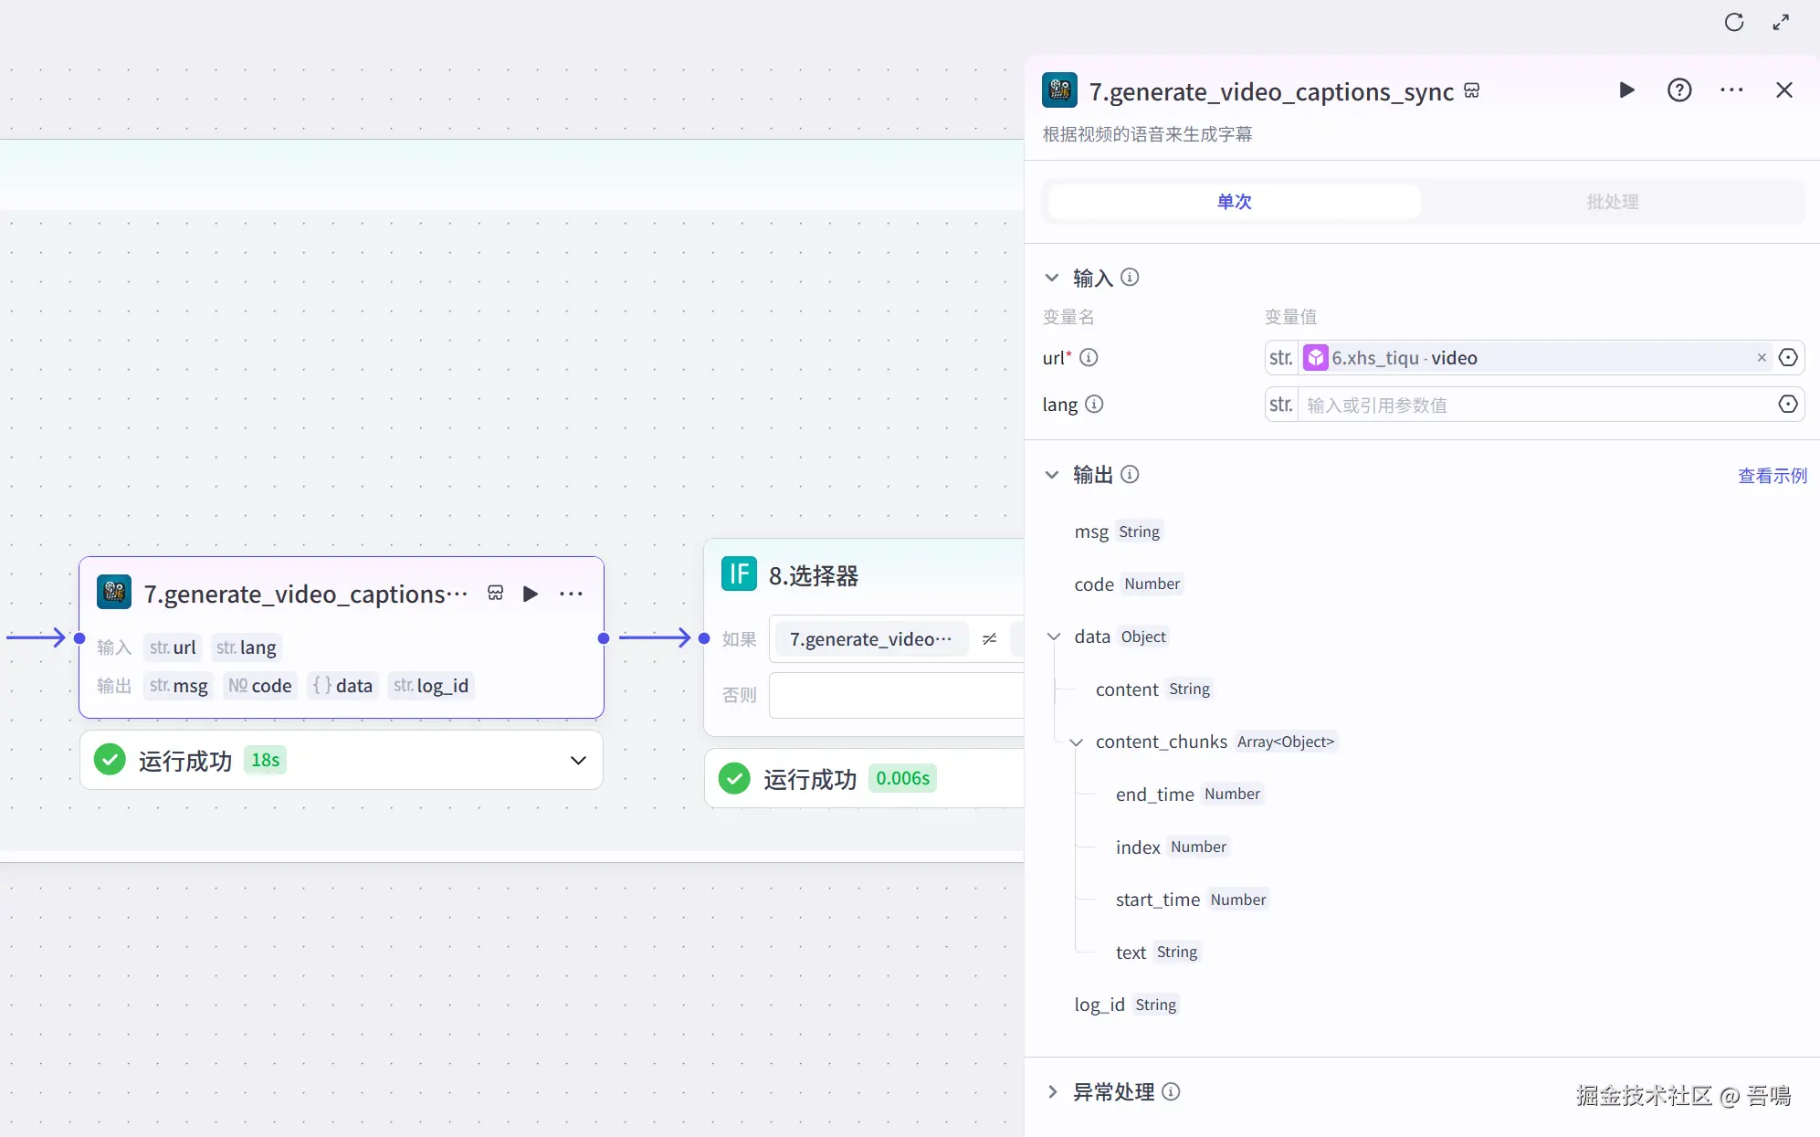Open variable picker for url field

point(1788,357)
